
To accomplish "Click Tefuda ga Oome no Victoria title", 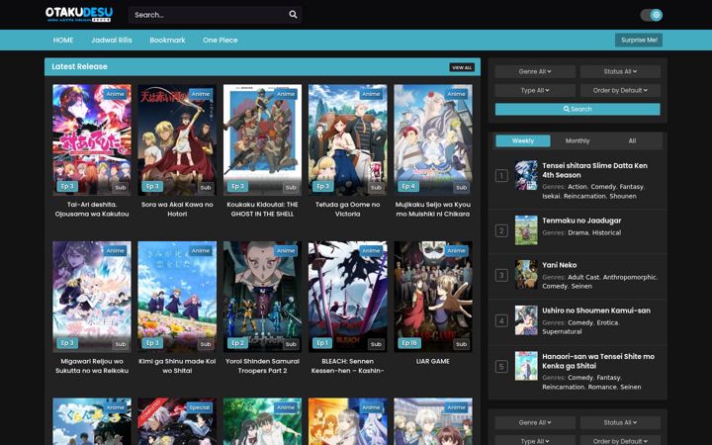I will (x=348, y=210).
